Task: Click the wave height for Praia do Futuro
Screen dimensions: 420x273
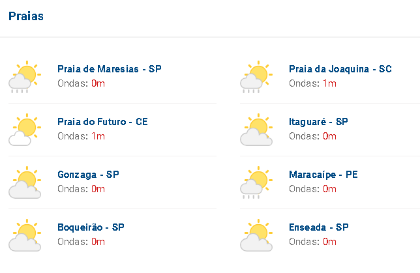Action: coord(98,136)
